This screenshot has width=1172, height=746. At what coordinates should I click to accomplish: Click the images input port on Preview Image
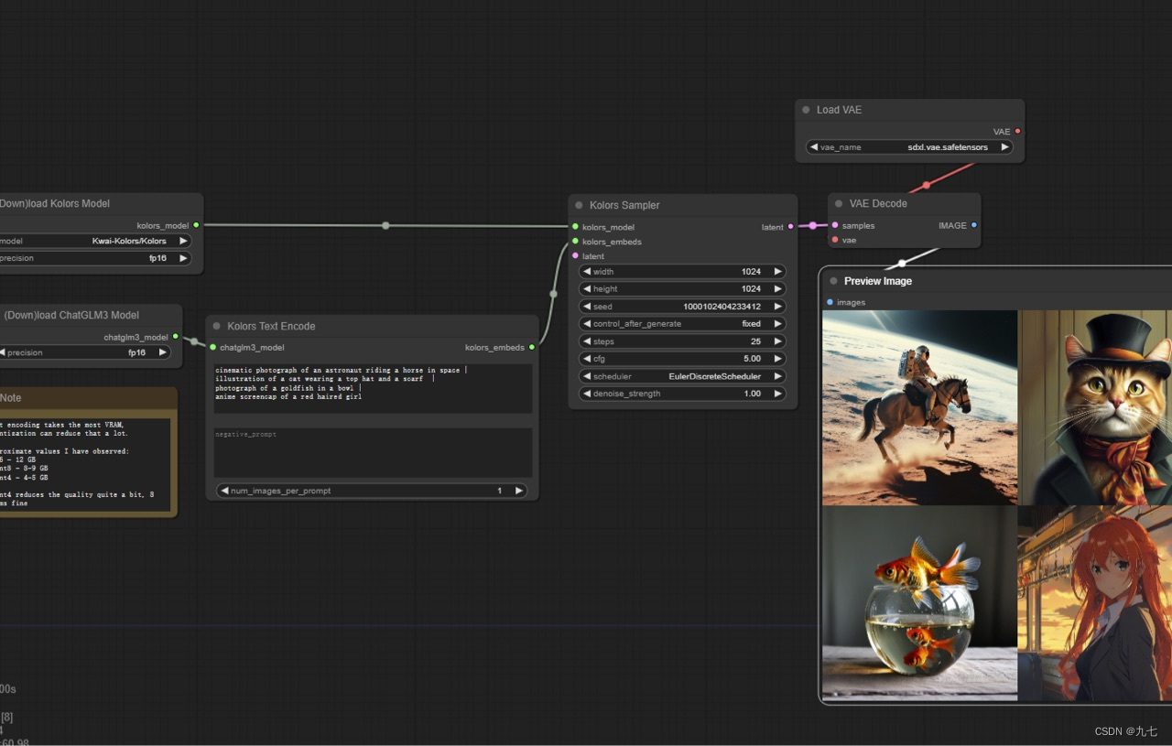[x=830, y=302]
